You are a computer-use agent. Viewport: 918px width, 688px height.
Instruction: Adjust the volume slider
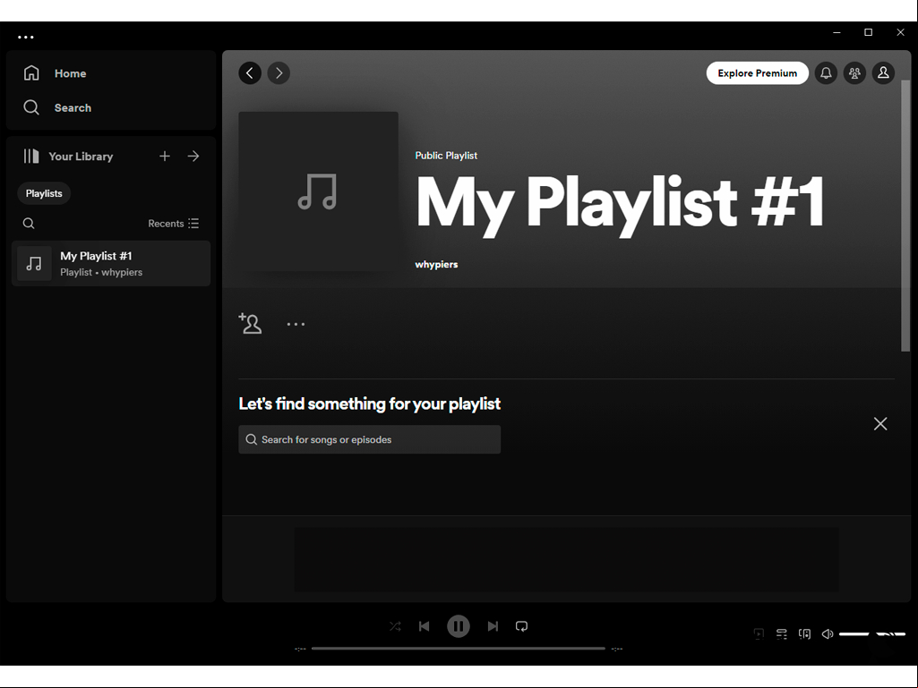pyautogui.click(x=872, y=633)
